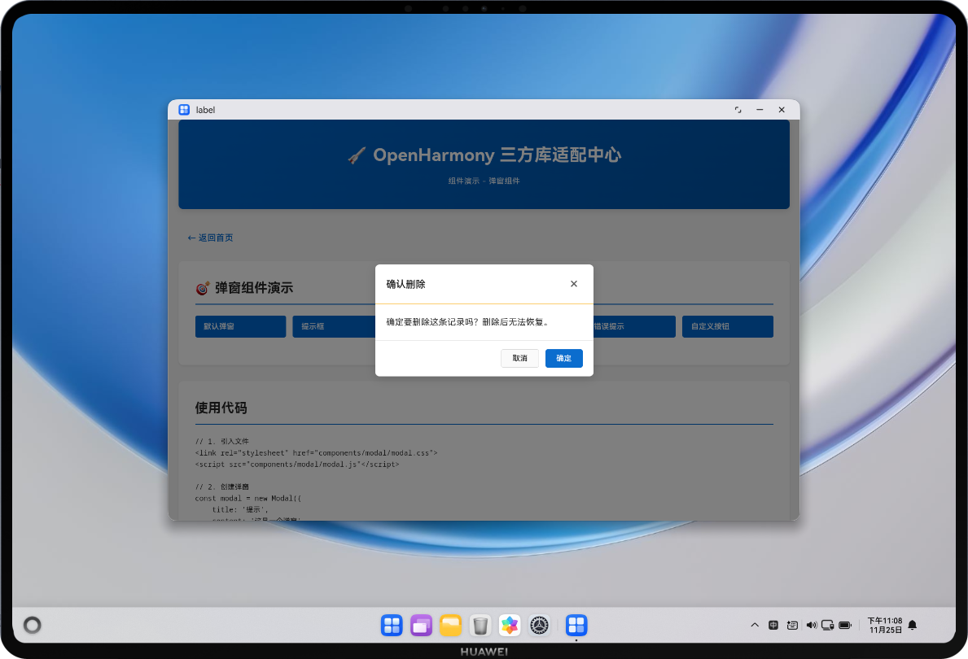This screenshot has width=968, height=659.
Task: Click the fullscreen toggle icon in title bar
Action: pos(738,110)
